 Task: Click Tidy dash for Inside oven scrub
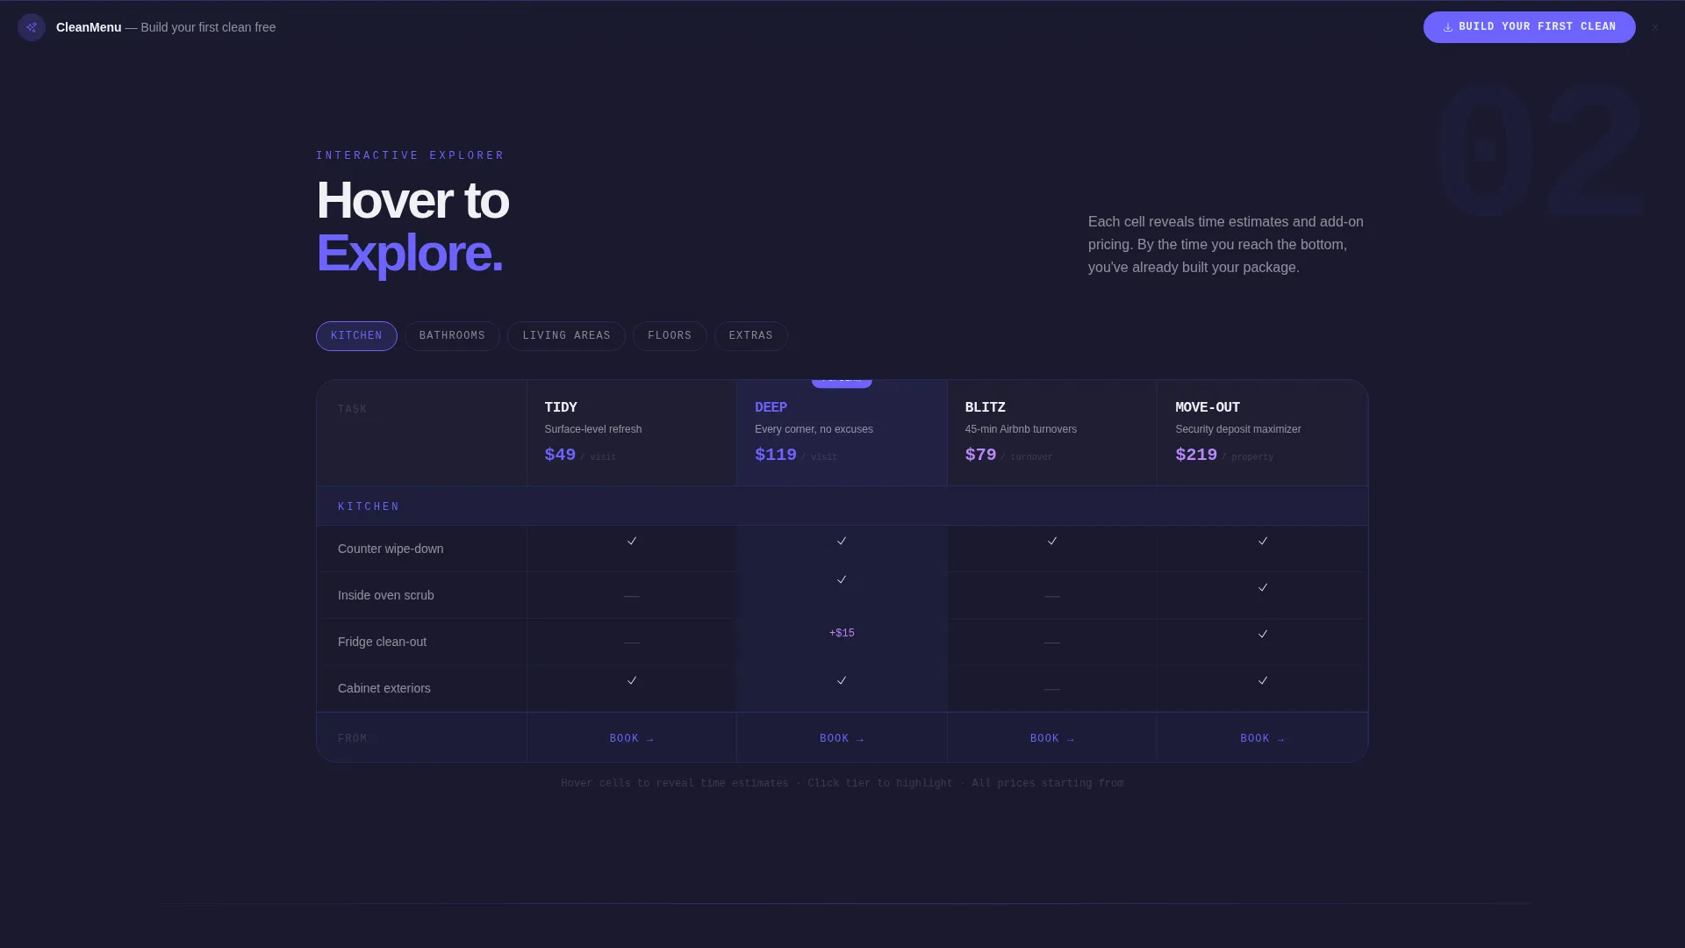[632, 596]
